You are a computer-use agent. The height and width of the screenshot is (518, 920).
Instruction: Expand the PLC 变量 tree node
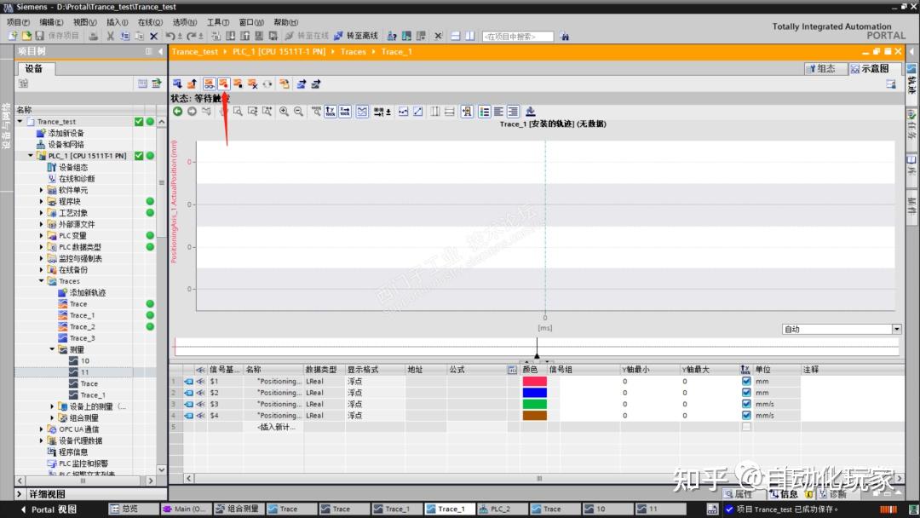pyautogui.click(x=42, y=235)
